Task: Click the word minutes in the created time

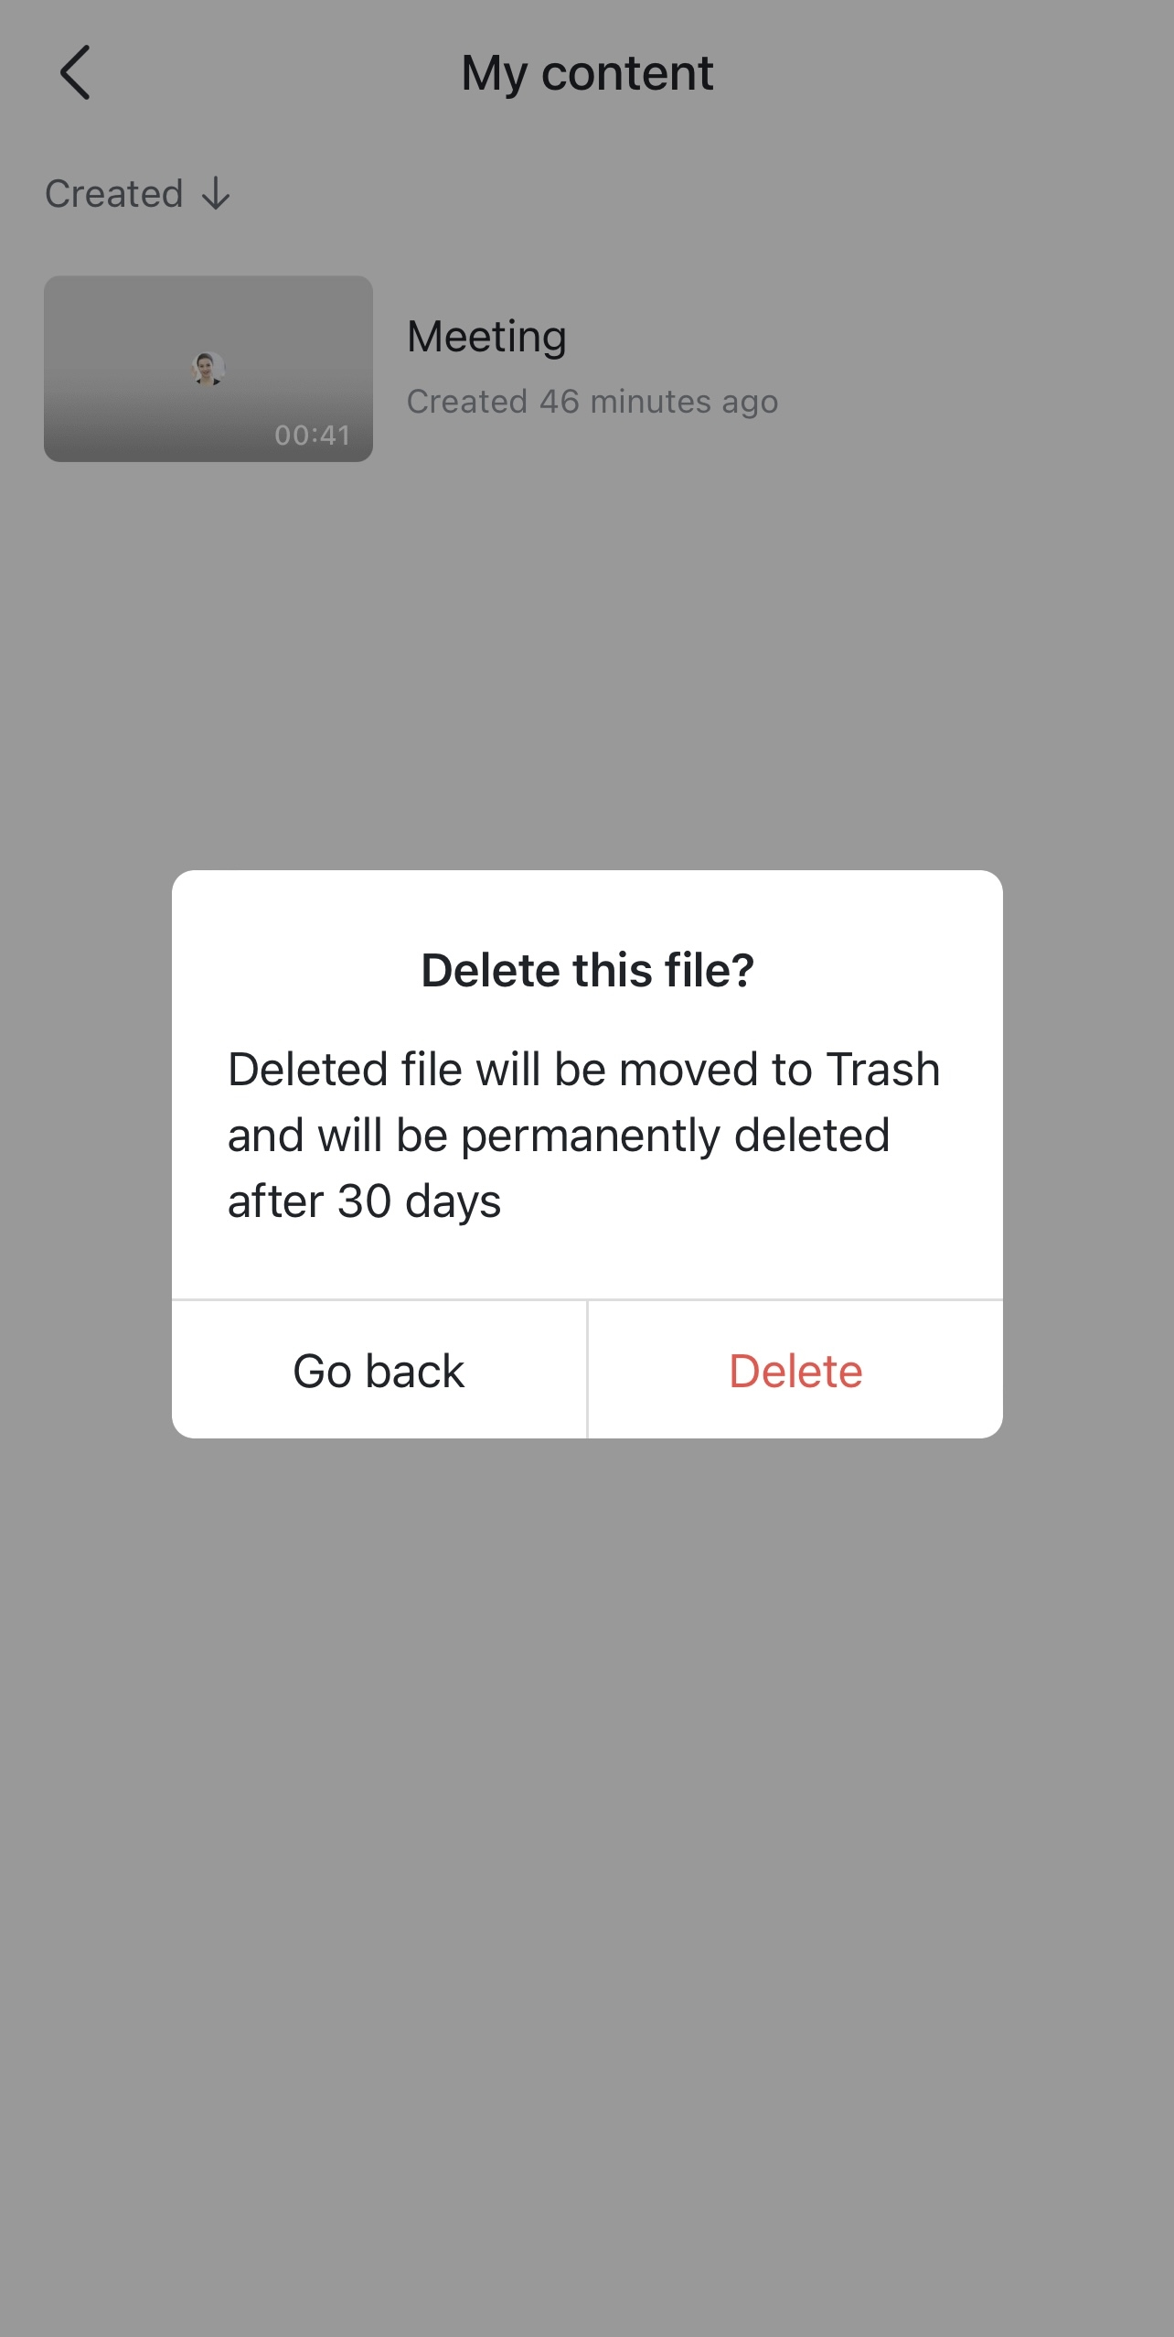Action: (651, 402)
